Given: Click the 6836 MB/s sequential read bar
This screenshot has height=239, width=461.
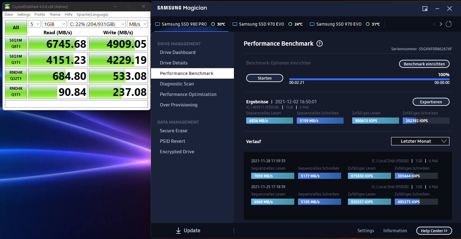Looking at the screenshot, I should pyautogui.click(x=270, y=121).
